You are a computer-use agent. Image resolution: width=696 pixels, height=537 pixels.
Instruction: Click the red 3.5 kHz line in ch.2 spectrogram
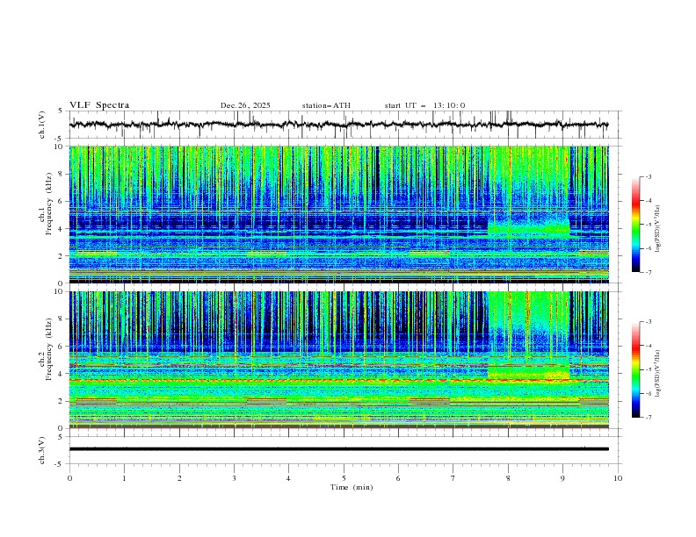[338, 380]
